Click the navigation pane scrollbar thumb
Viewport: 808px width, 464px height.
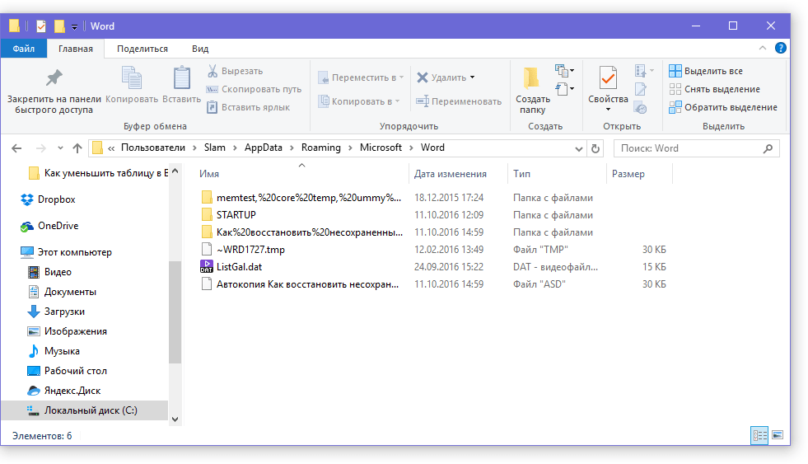coord(175,312)
